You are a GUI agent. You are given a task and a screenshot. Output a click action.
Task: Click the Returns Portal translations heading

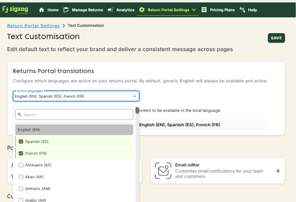click(x=53, y=71)
